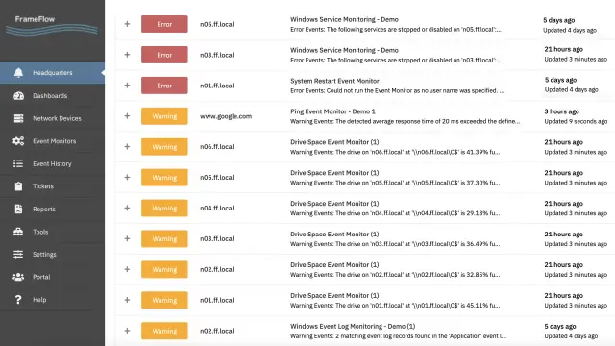Open Help via the question mark icon

(18, 300)
